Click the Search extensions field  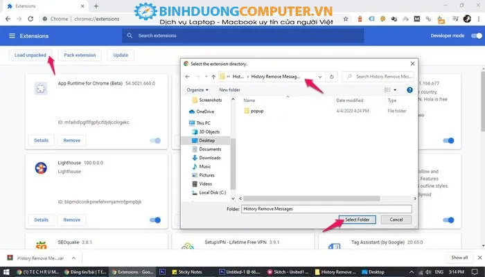coord(242,36)
